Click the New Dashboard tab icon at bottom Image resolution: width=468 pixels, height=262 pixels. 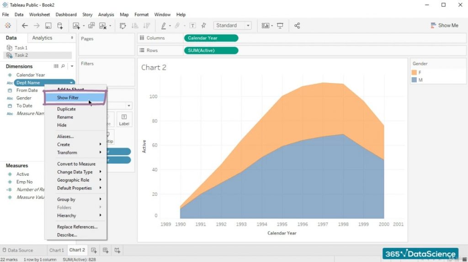[x=106, y=251]
